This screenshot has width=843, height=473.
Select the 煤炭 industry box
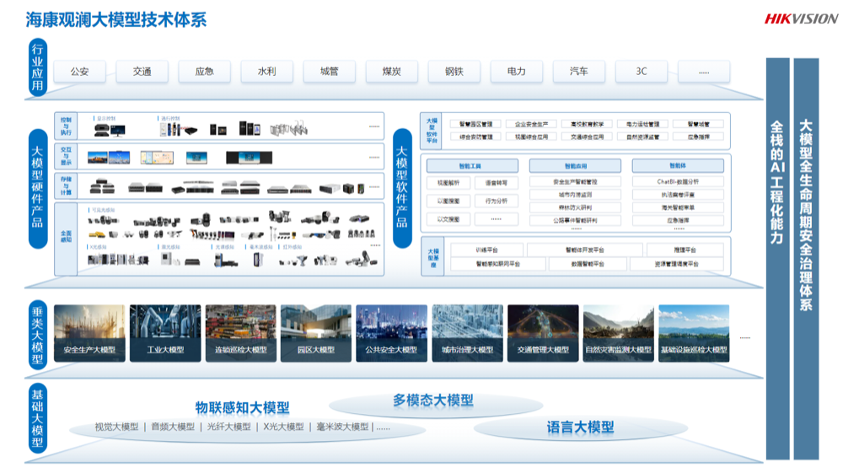click(x=391, y=72)
